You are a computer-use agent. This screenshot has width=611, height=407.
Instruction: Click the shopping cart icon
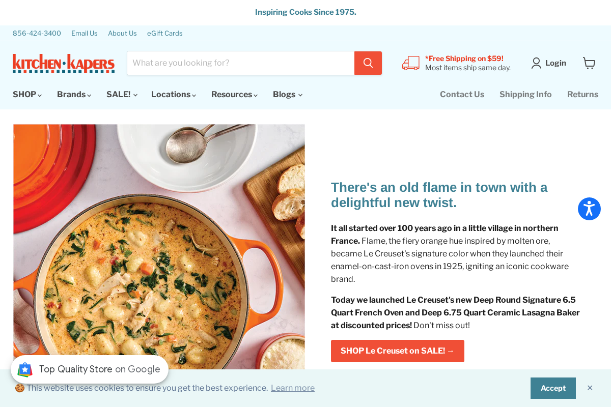tap(589, 63)
